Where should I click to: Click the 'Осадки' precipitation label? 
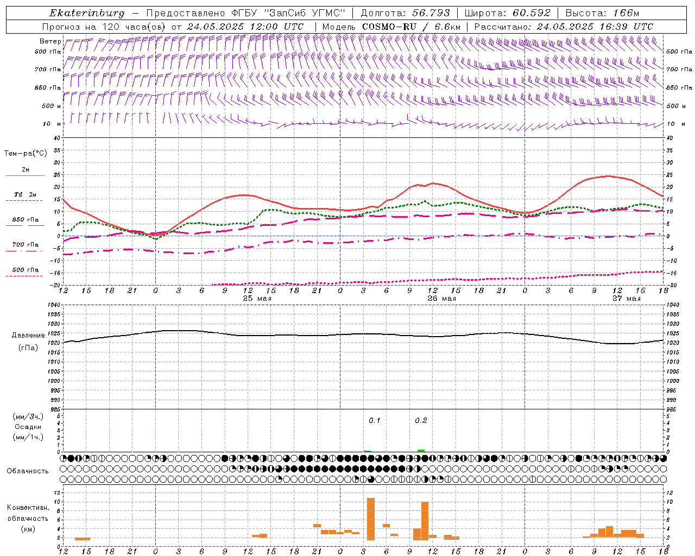[28, 427]
